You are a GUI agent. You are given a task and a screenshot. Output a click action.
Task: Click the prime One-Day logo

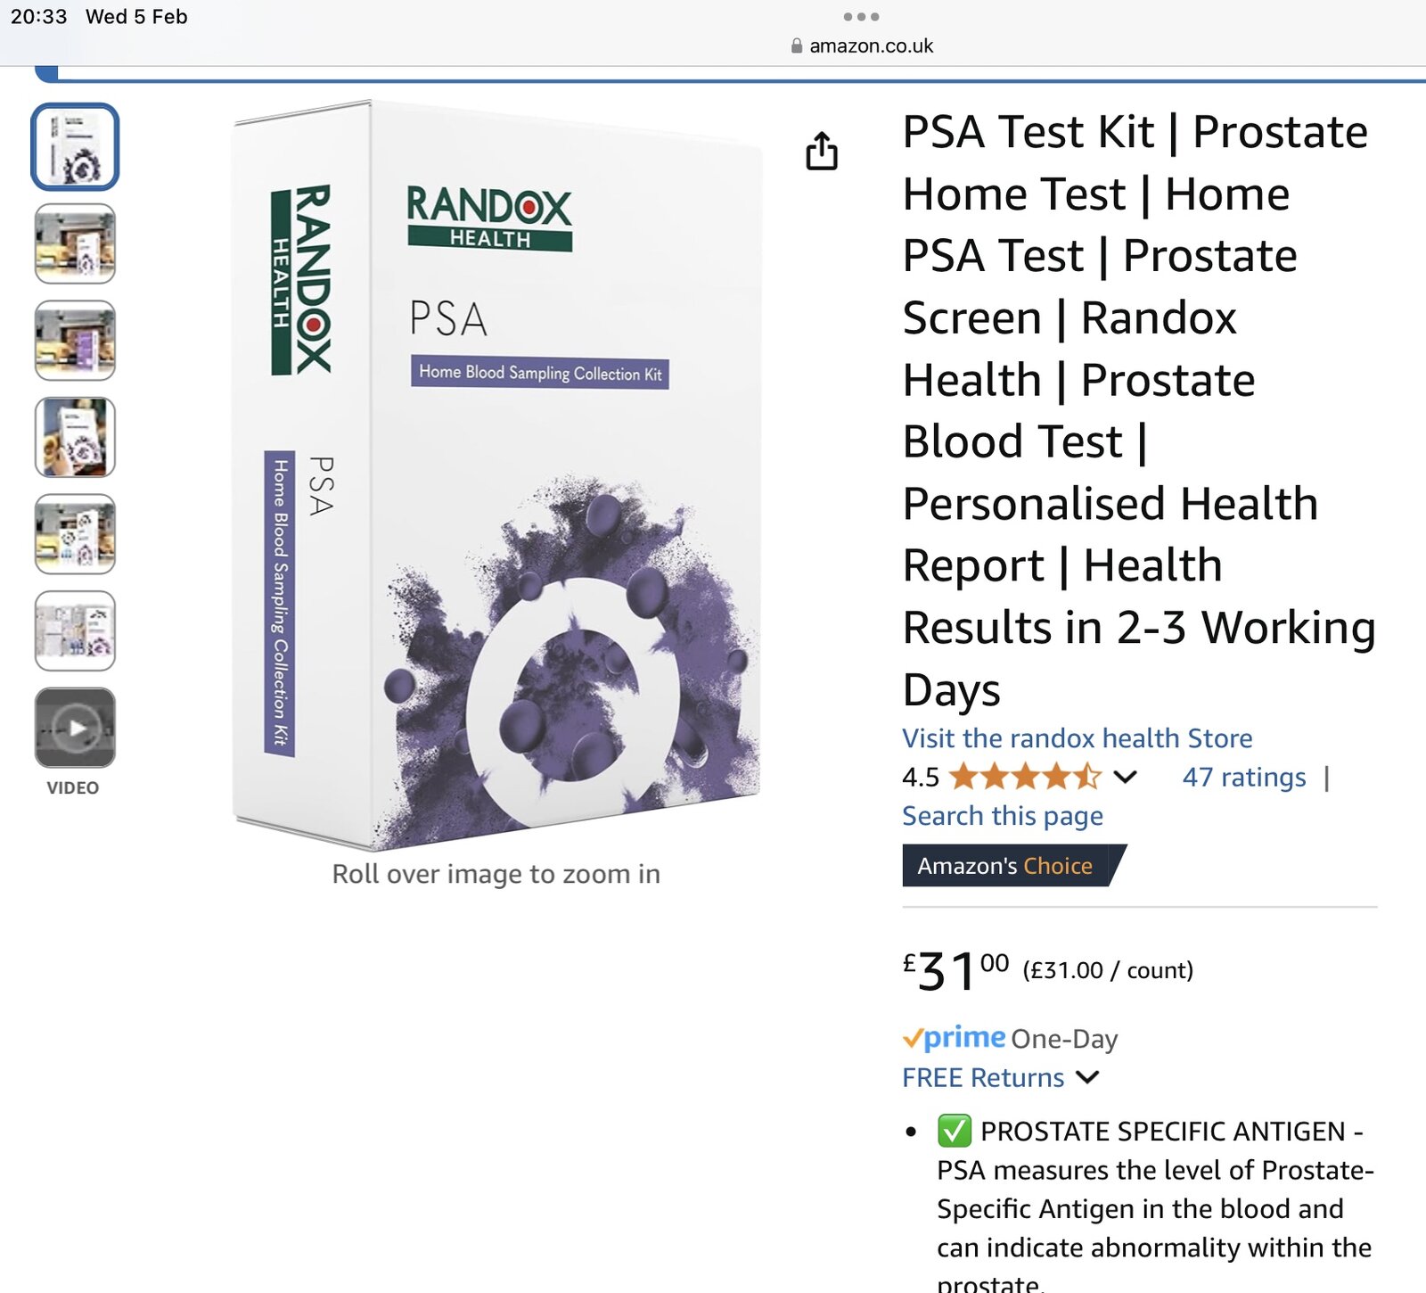(955, 1038)
